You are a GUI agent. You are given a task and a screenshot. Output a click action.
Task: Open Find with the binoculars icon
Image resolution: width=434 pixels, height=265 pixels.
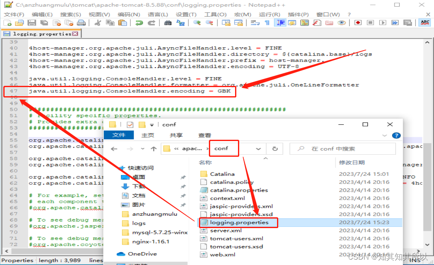tap(168, 23)
